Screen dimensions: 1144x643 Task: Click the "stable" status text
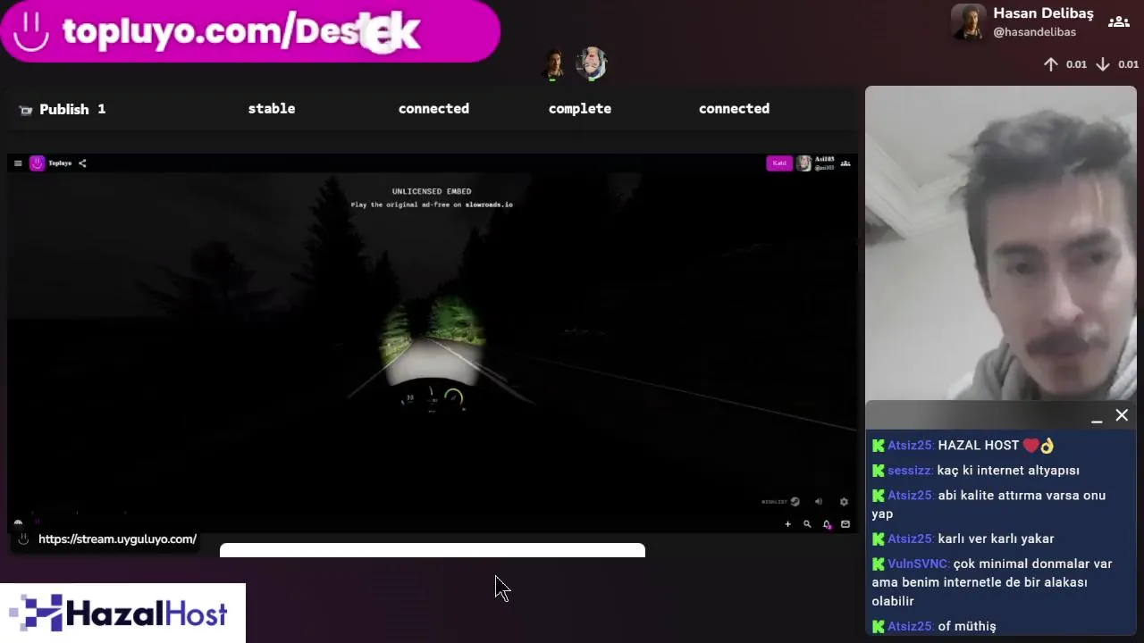pyautogui.click(x=272, y=108)
